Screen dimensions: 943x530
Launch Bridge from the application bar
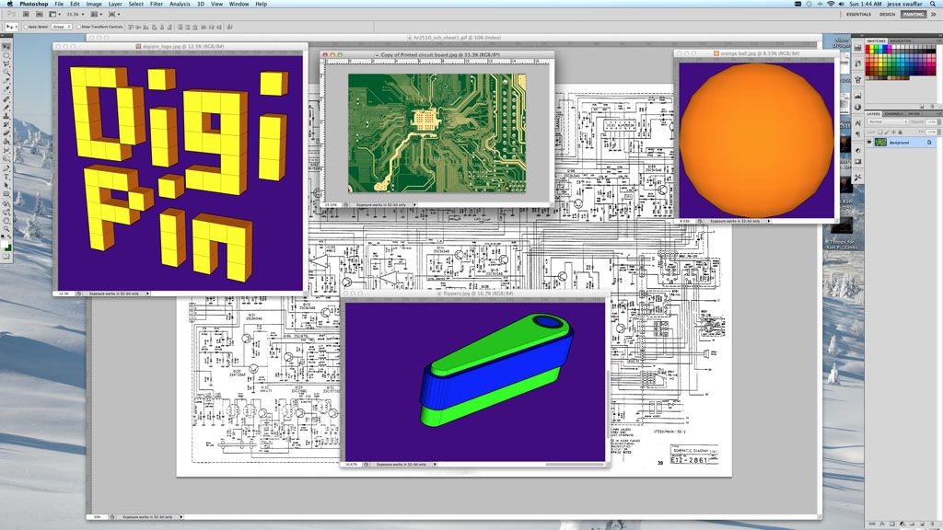26,14
